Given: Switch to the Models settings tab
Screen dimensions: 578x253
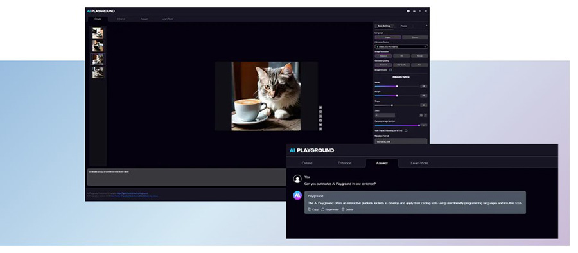Looking at the screenshot, I should coord(404,26).
